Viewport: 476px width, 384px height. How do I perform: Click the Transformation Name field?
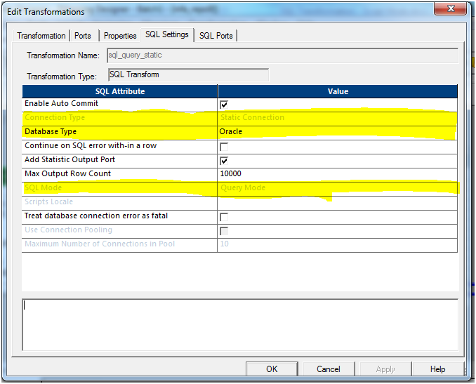click(283, 55)
